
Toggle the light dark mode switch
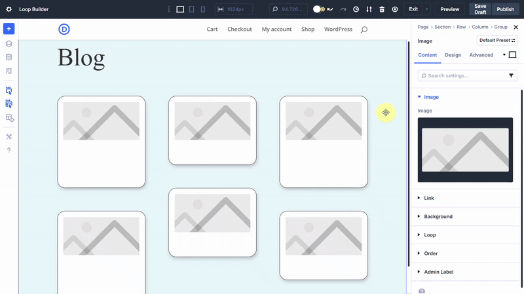click(x=319, y=9)
